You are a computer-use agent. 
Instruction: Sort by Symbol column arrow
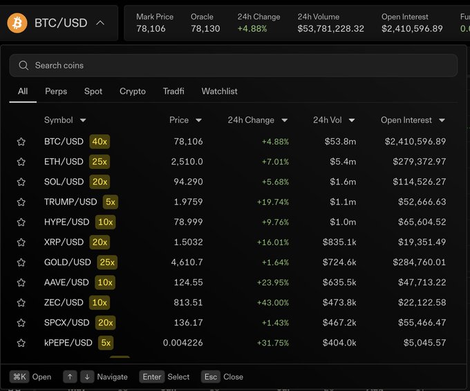pyautogui.click(x=83, y=120)
